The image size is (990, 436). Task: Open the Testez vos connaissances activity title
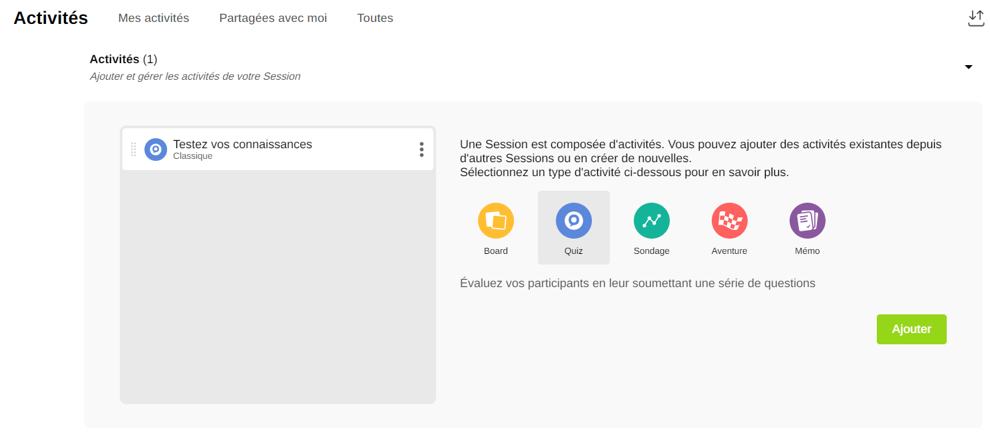pyautogui.click(x=242, y=144)
